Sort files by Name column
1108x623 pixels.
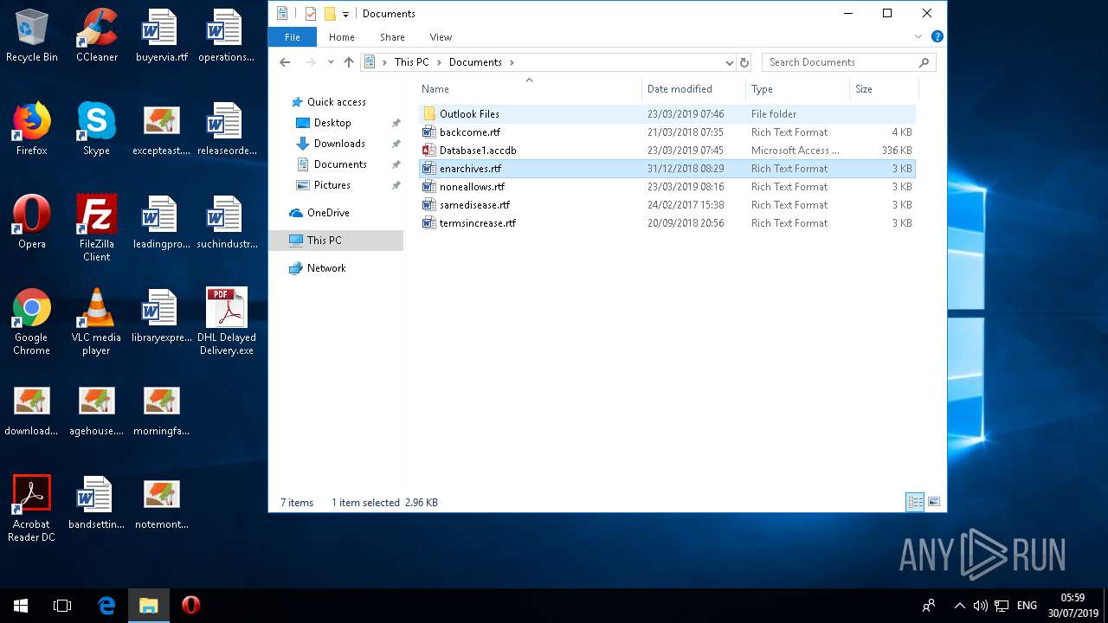click(x=530, y=89)
